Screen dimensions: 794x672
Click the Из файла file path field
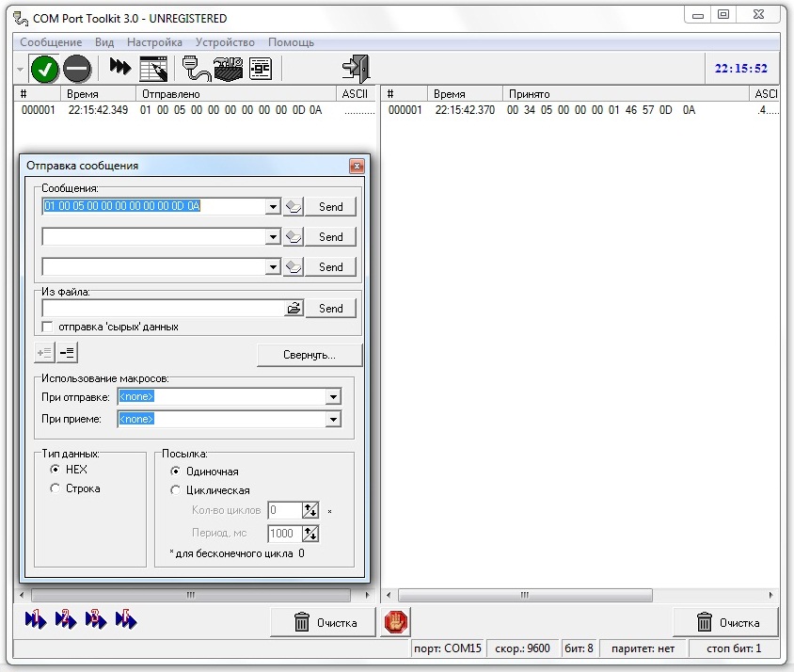coord(164,308)
